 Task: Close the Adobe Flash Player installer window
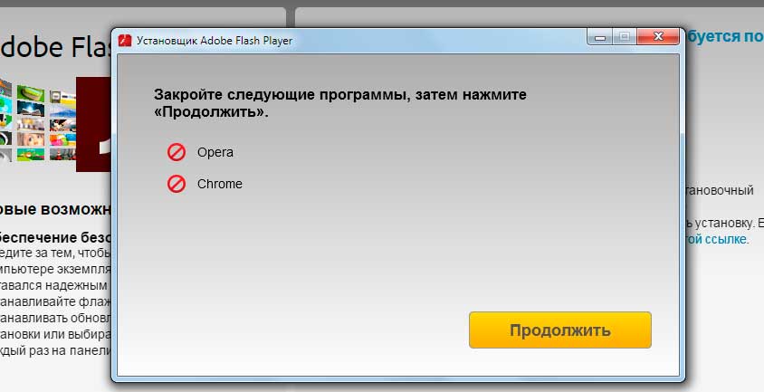click(658, 36)
